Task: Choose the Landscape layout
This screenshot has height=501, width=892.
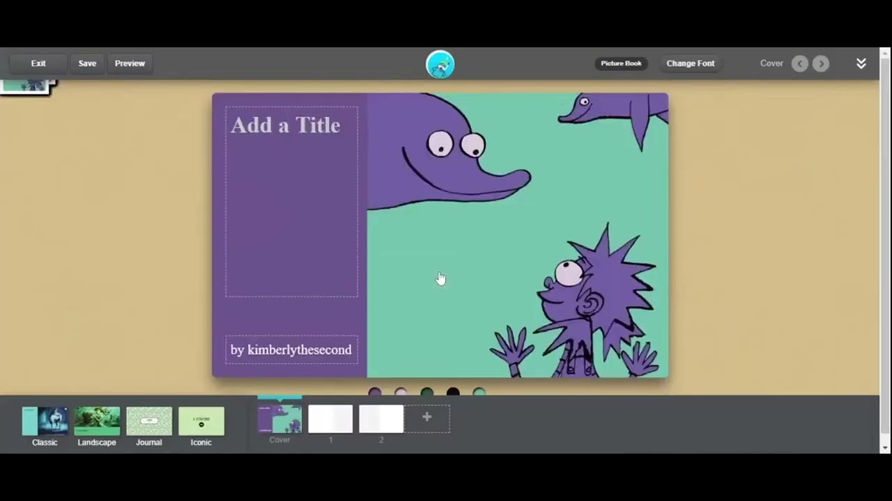Action: click(x=97, y=427)
